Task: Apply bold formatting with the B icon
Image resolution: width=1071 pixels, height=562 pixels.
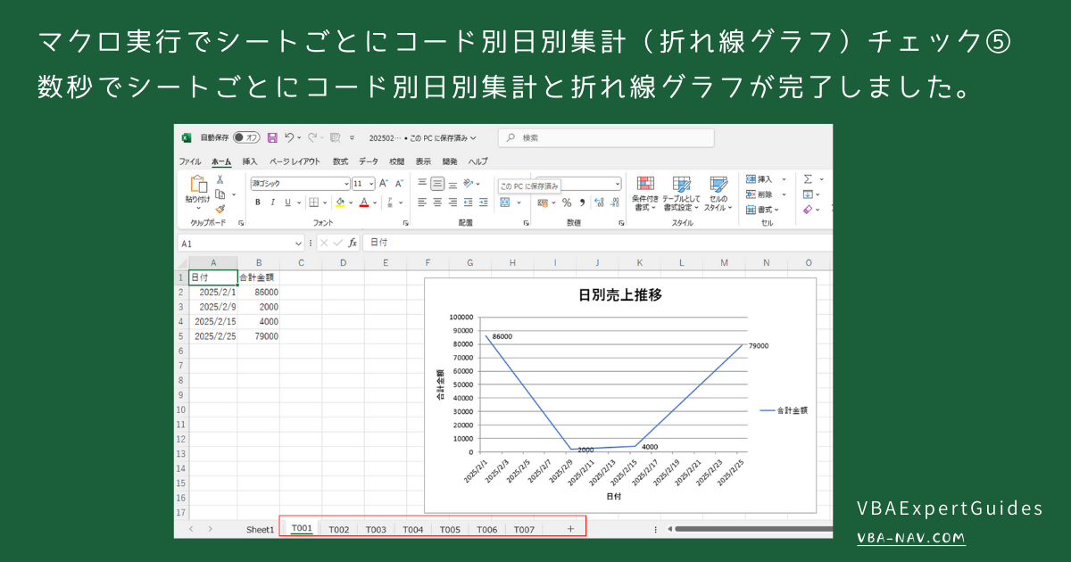Action: 257,202
